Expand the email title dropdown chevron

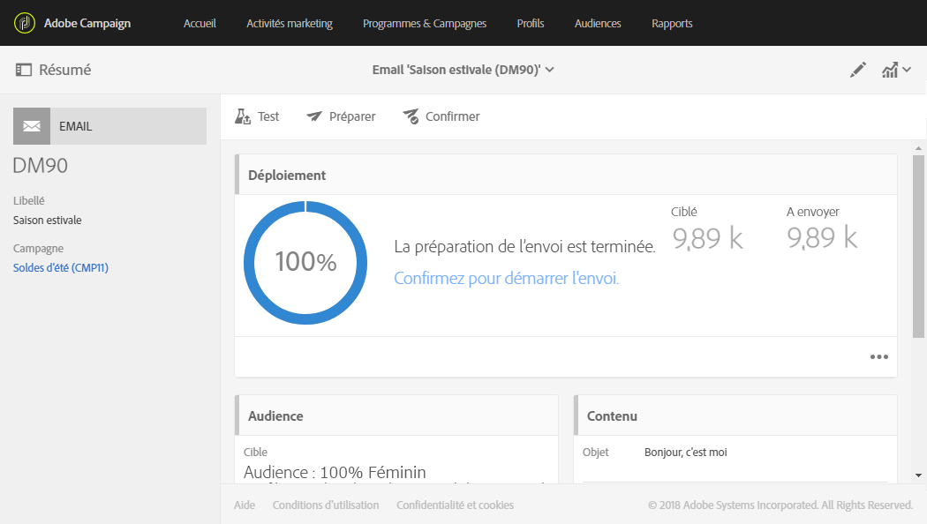(x=550, y=70)
